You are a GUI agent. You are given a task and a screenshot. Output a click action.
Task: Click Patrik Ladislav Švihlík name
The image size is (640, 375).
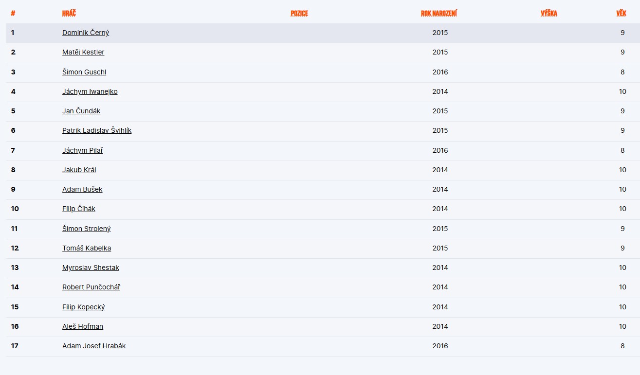point(97,130)
